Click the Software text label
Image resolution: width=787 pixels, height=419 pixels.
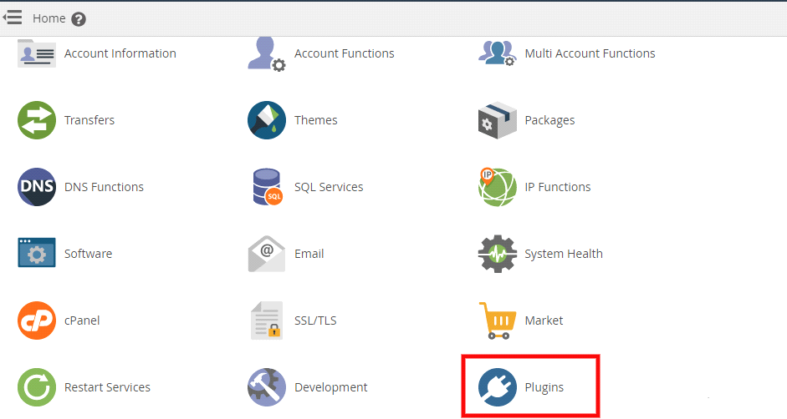pos(88,254)
